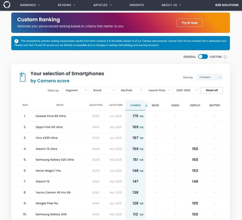Click the Jun 2025 launch date

(x=116, y=116)
